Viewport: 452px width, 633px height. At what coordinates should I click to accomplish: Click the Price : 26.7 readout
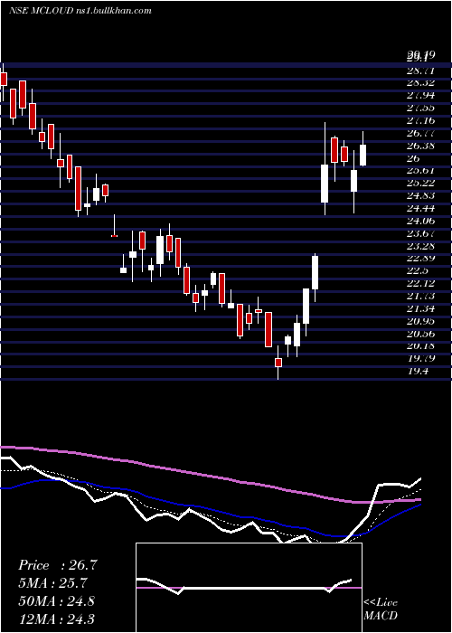coord(58,565)
